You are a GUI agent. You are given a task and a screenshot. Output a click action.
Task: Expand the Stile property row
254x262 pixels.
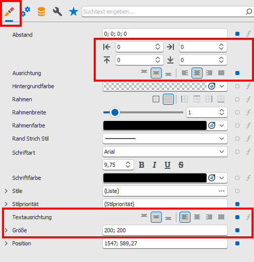(6, 191)
